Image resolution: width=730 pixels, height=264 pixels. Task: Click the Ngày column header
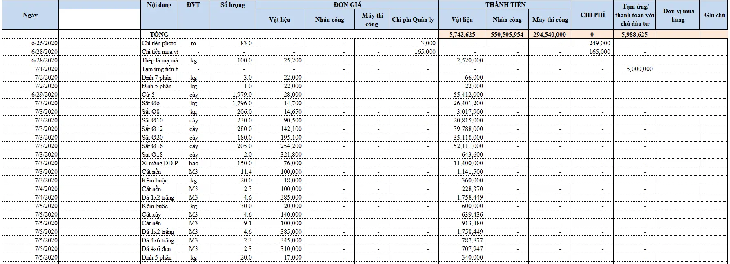[x=30, y=15]
